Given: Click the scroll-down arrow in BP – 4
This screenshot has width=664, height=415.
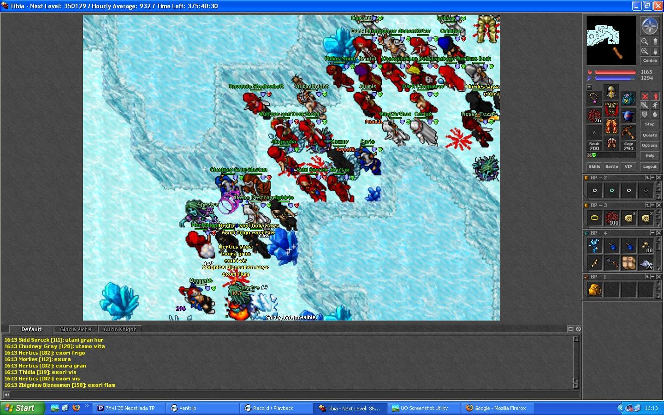Looking at the screenshot, I should pyautogui.click(x=658, y=268).
